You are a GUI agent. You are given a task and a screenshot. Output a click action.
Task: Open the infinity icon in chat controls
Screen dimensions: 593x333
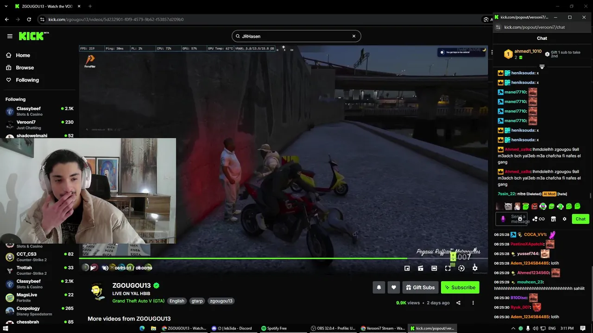click(x=542, y=219)
